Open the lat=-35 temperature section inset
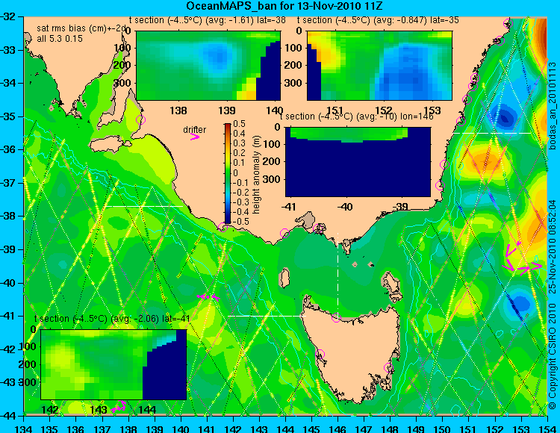This screenshot has width=560, height=433. point(379,66)
